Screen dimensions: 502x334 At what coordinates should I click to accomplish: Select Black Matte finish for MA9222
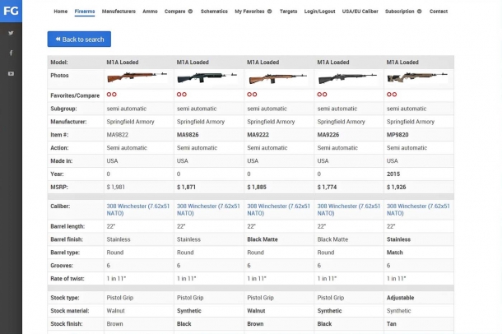263,239
